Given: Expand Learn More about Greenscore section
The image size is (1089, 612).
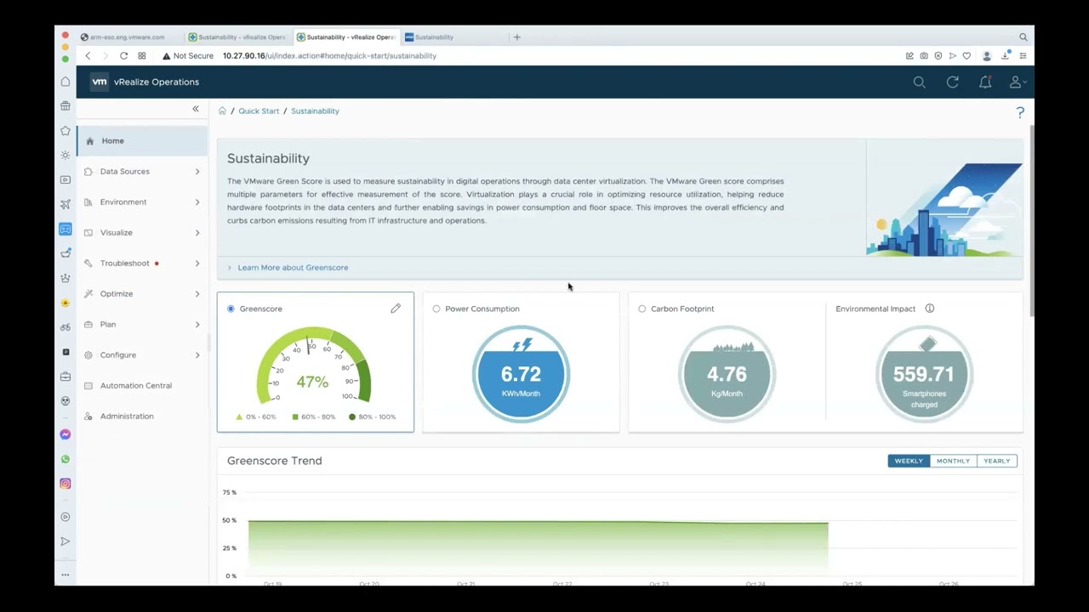Looking at the screenshot, I should point(287,268).
